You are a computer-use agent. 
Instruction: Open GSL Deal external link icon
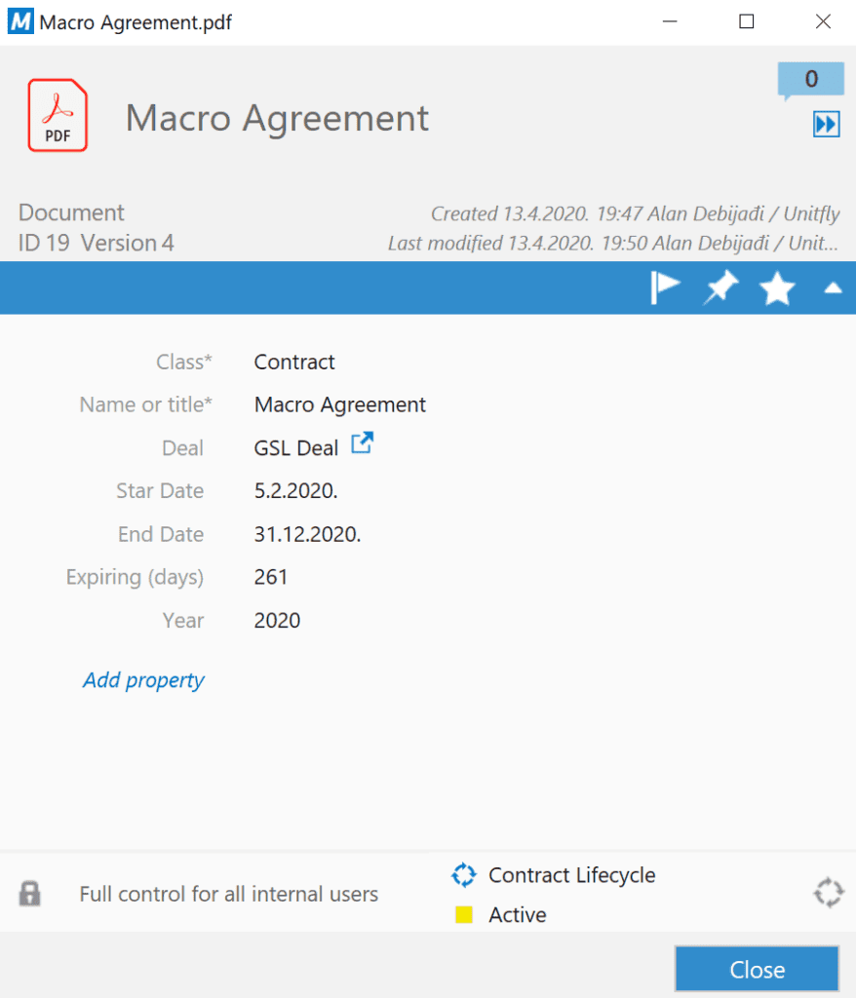[363, 444]
